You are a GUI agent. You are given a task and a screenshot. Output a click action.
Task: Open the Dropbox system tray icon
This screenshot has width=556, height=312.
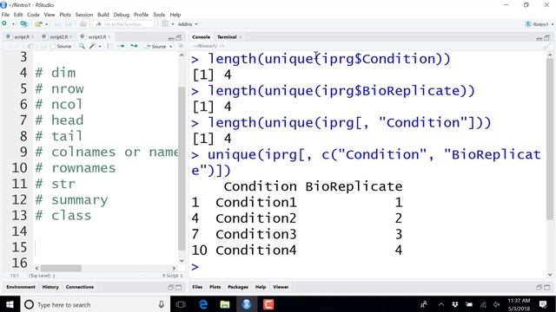455,304
